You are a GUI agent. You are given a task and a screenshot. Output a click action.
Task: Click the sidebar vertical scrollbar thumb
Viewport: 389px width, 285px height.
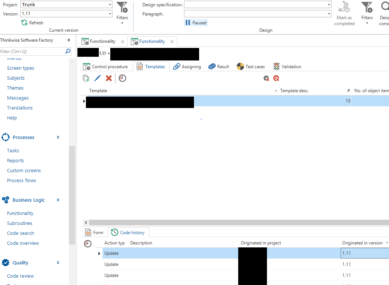click(72, 195)
